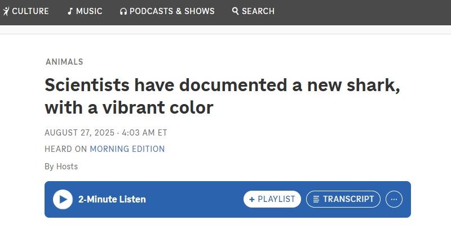Open the Podcasts & Shows menu

(x=172, y=11)
